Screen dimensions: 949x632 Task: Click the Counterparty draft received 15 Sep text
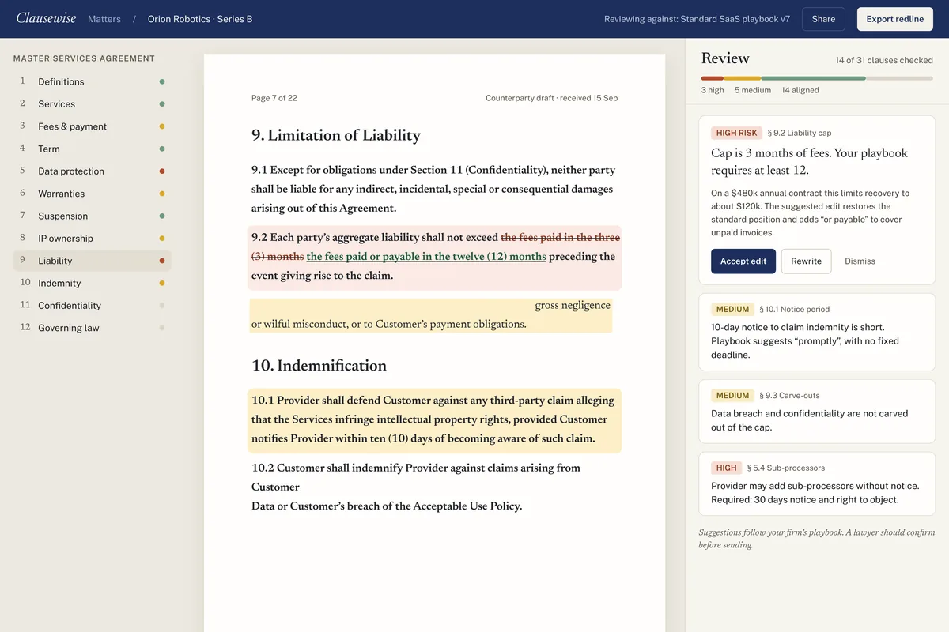click(x=551, y=98)
